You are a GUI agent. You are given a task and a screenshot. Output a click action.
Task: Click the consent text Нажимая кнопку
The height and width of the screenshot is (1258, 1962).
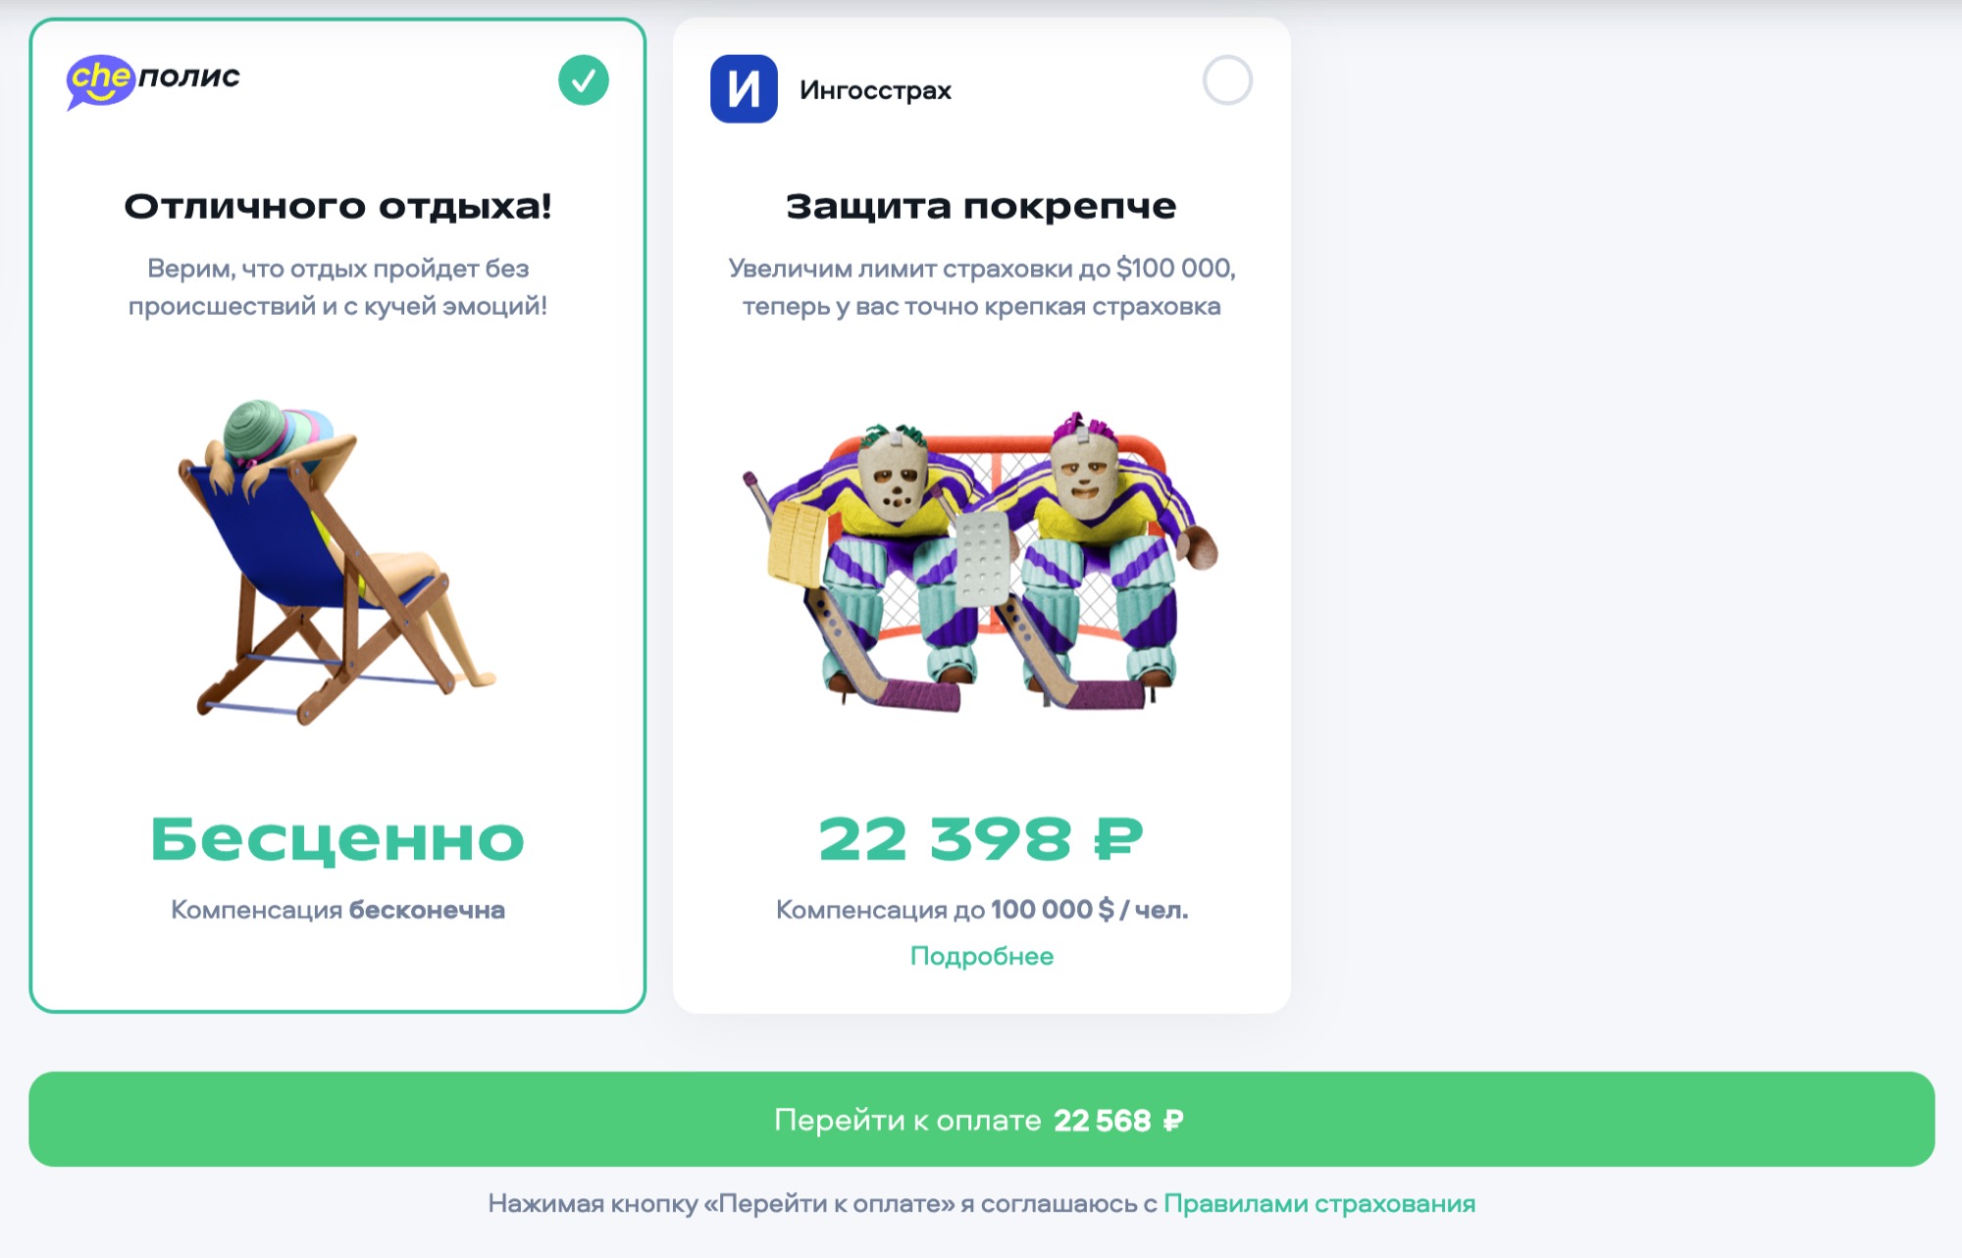824,1203
